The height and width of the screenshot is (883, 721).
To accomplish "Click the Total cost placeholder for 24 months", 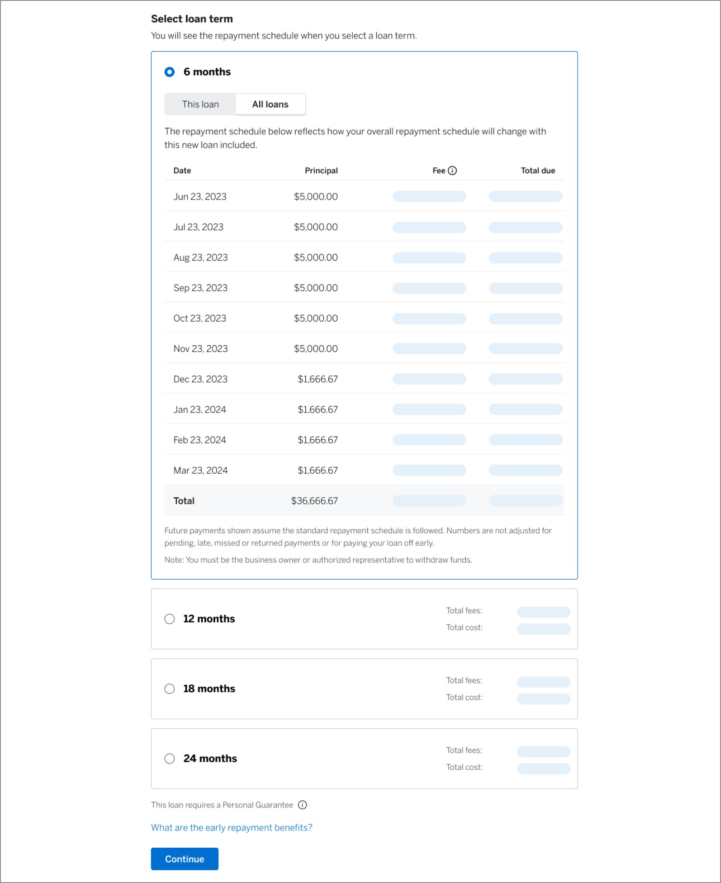I will tap(544, 768).
